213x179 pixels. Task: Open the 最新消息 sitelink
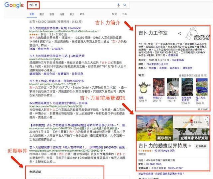coord(77,74)
